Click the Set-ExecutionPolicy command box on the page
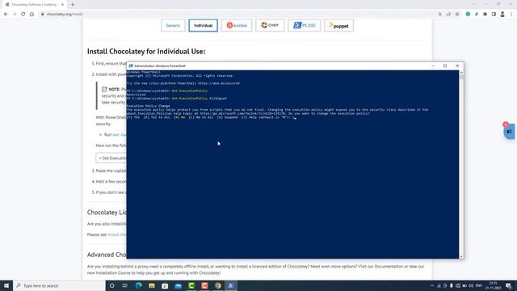517x291 pixels. pyautogui.click(x=111, y=158)
